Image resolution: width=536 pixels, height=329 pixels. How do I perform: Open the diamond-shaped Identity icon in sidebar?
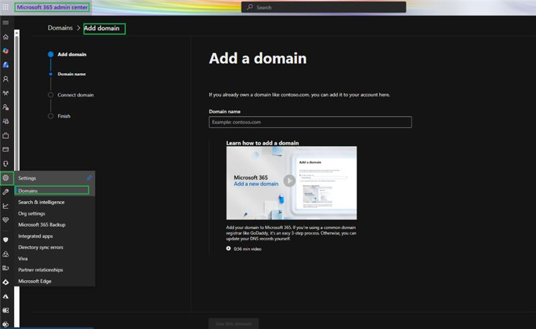[6, 282]
